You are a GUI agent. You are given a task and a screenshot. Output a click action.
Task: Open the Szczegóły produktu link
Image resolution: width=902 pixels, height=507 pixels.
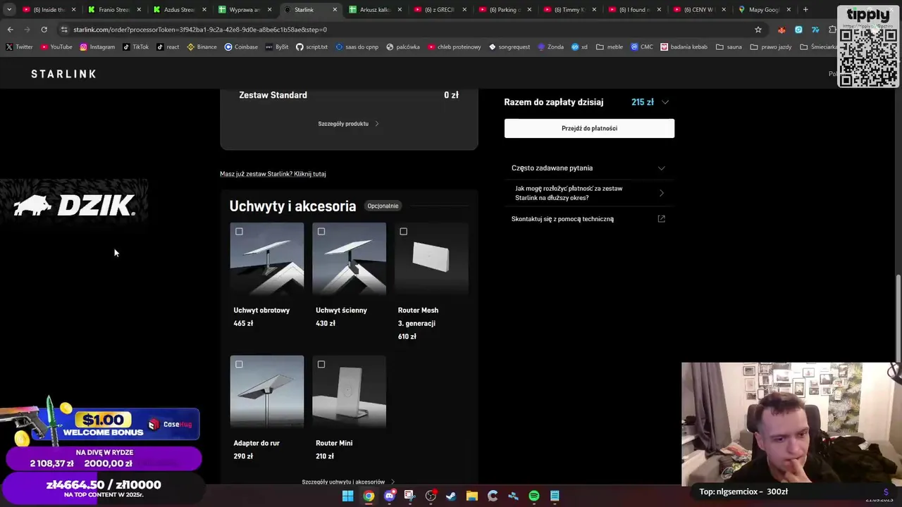[x=348, y=124]
